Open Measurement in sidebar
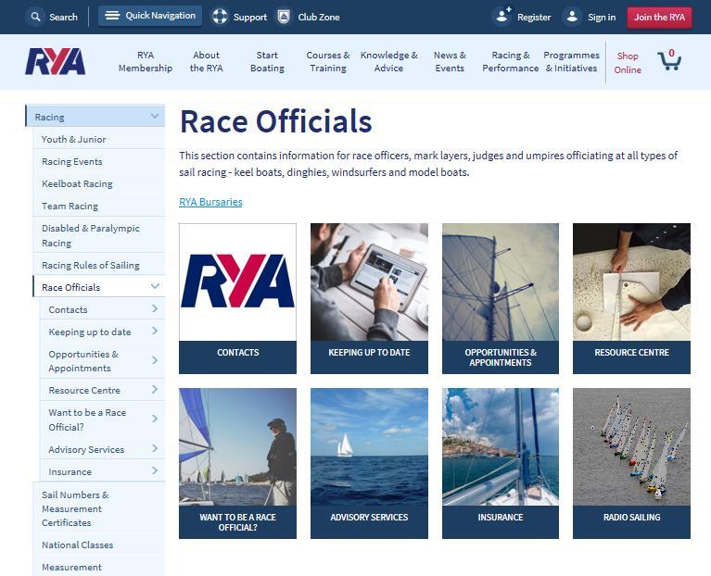Viewport: 711px width, 576px height. [99, 567]
